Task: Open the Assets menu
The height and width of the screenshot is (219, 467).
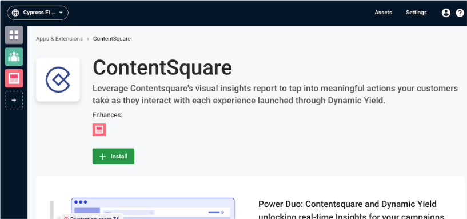Action: (x=383, y=13)
